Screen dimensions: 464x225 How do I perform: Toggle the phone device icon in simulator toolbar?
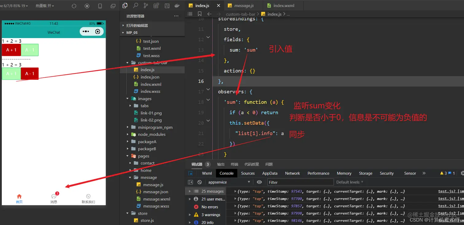[100, 6]
